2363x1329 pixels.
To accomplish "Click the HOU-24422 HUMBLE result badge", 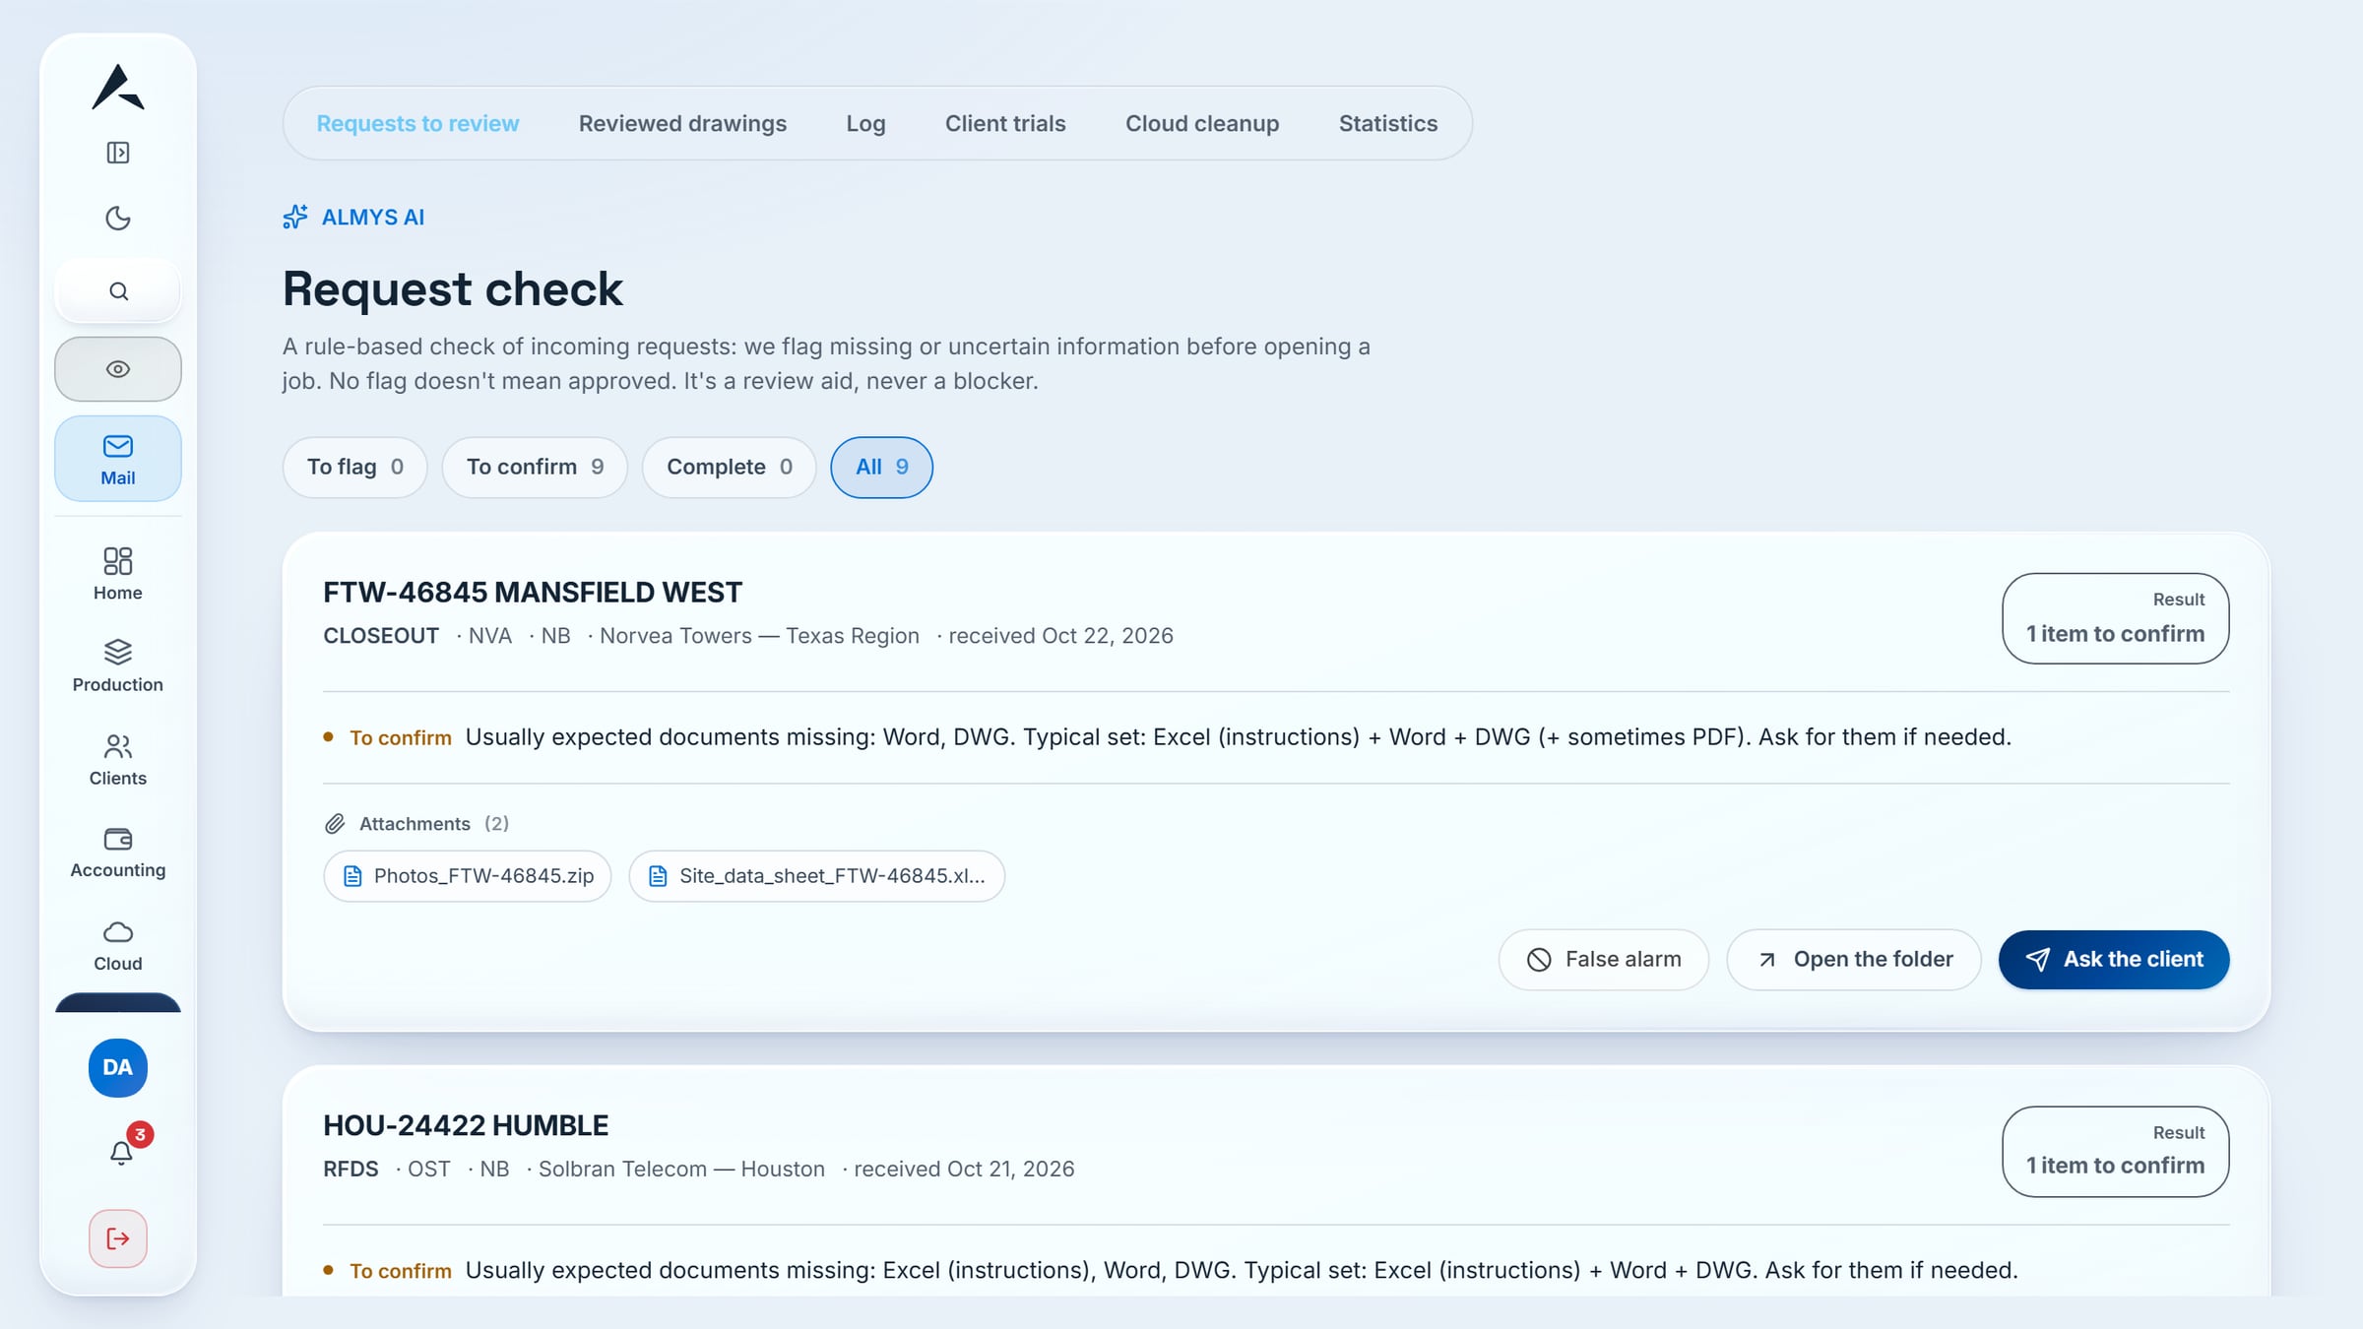I will (x=2116, y=1152).
